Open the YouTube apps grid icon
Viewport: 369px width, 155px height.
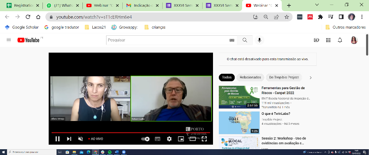click(x=328, y=40)
